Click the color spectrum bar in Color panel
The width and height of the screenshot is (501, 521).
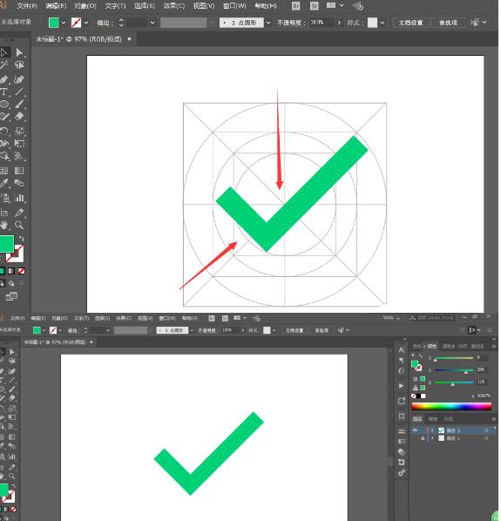pos(451,406)
